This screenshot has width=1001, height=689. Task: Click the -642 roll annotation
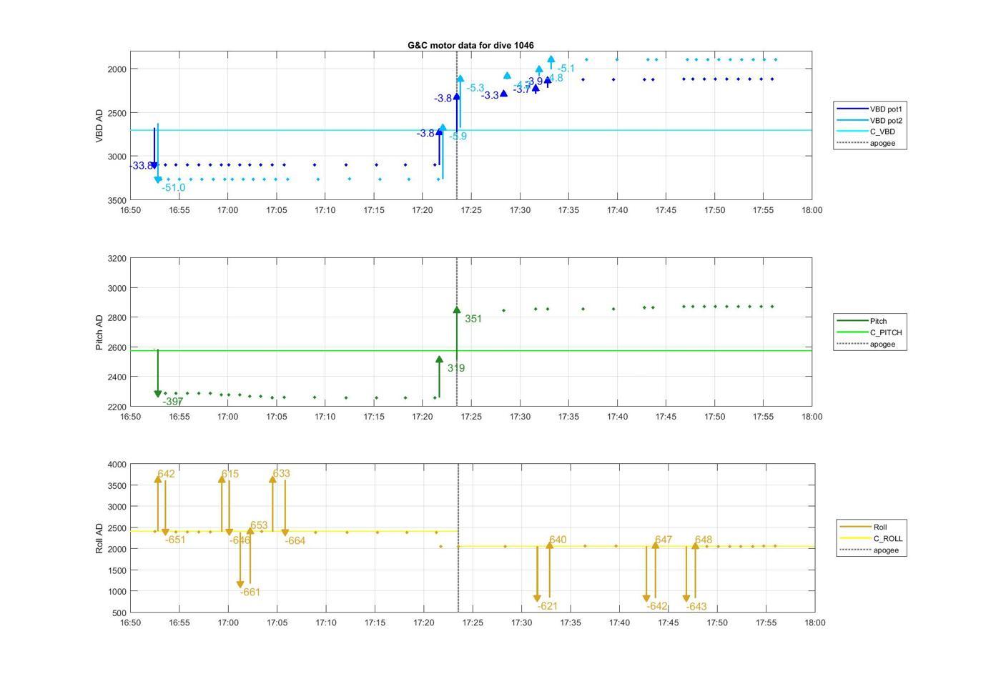[x=657, y=606]
